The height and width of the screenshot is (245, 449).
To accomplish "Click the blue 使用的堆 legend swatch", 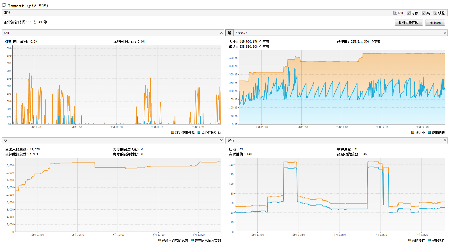I will (x=429, y=133).
